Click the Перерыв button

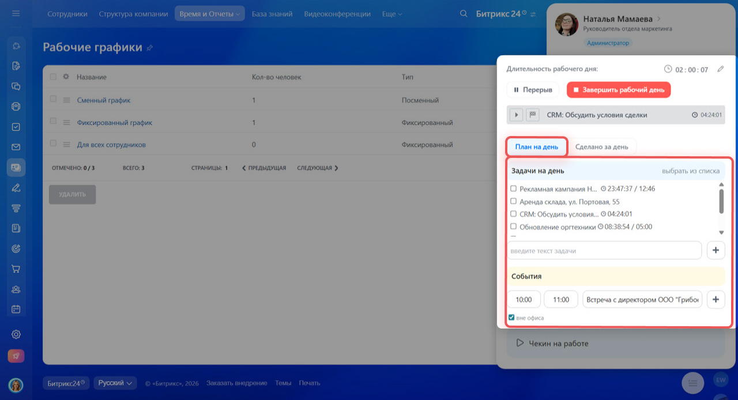tap(533, 90)
